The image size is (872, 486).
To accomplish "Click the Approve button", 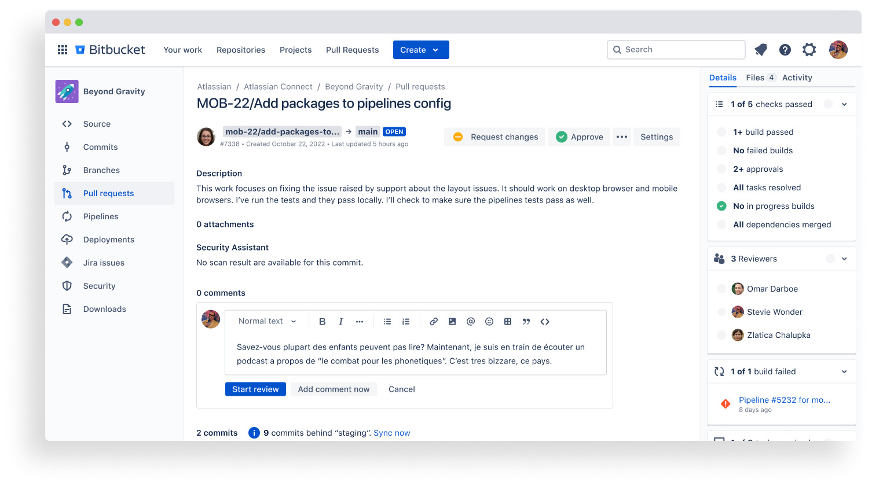I will click(x=579, y=137).
